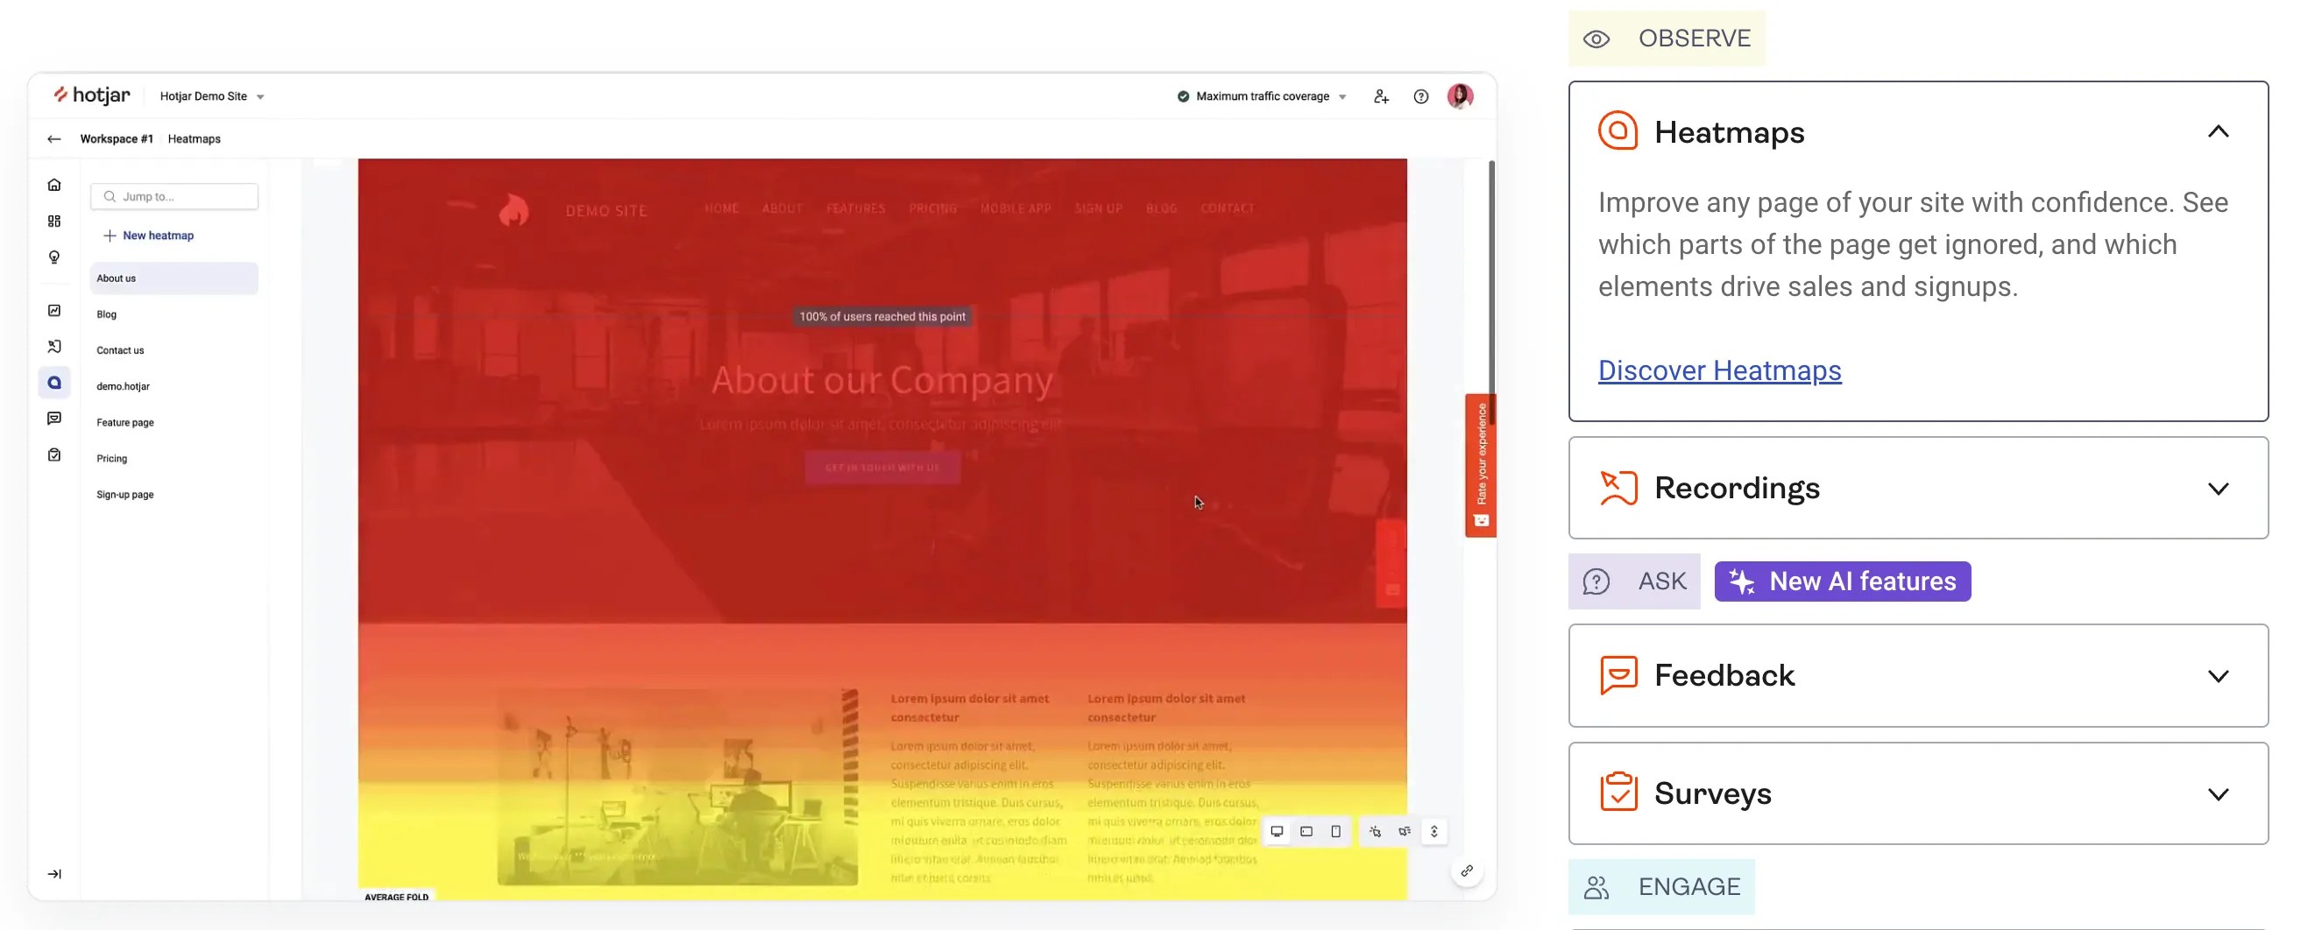
Task: Open the Recordings icon in the left sidebar
Action: coord(55,346)
